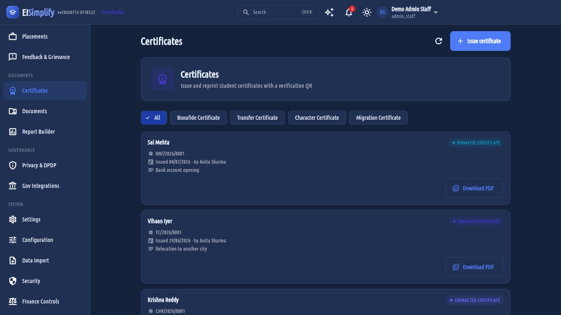This screenshot has width=561, height=315.
Task: Open the Report Builder sidebar item
Action: [x=45, y=132]
